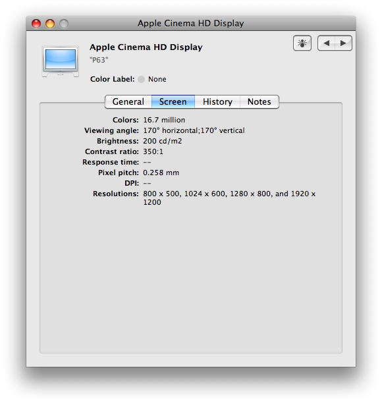Minimize window using yellow button
This screenshot has width=382, height=403.
point(50,24)
